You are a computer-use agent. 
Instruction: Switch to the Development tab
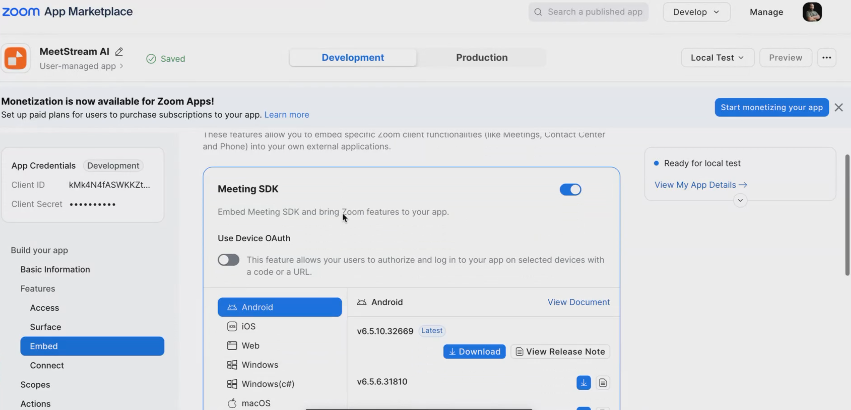(x=353, y=57)
